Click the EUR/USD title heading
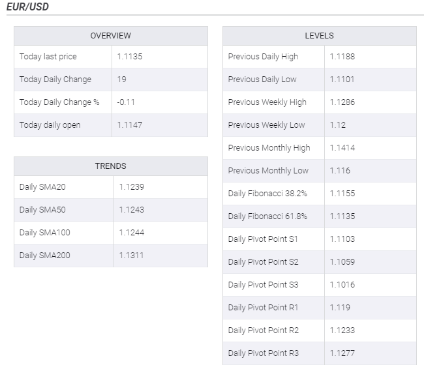 click(x=27, y=7)
